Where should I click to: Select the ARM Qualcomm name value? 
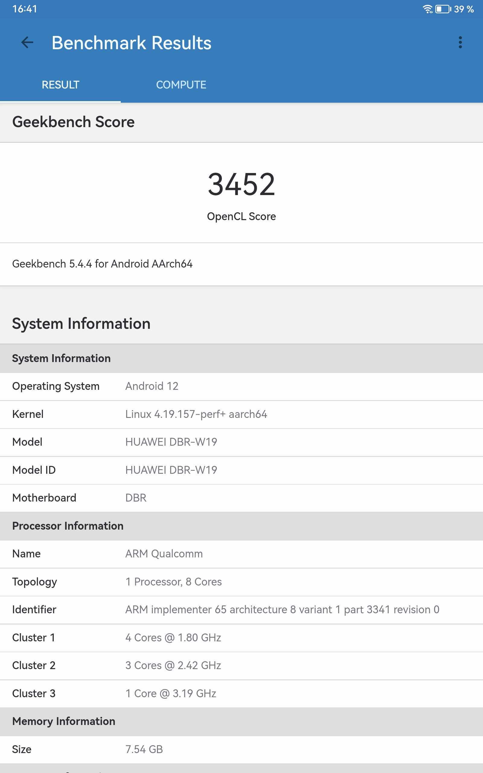pyautogui.click(x=164, y=554)
